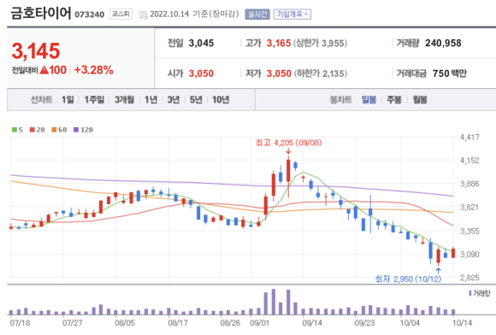Viewport: 496px width, 335px height.
Task: Select the 1주일 line chart tab
Action: pyautogui.click(x=94, y=100)
